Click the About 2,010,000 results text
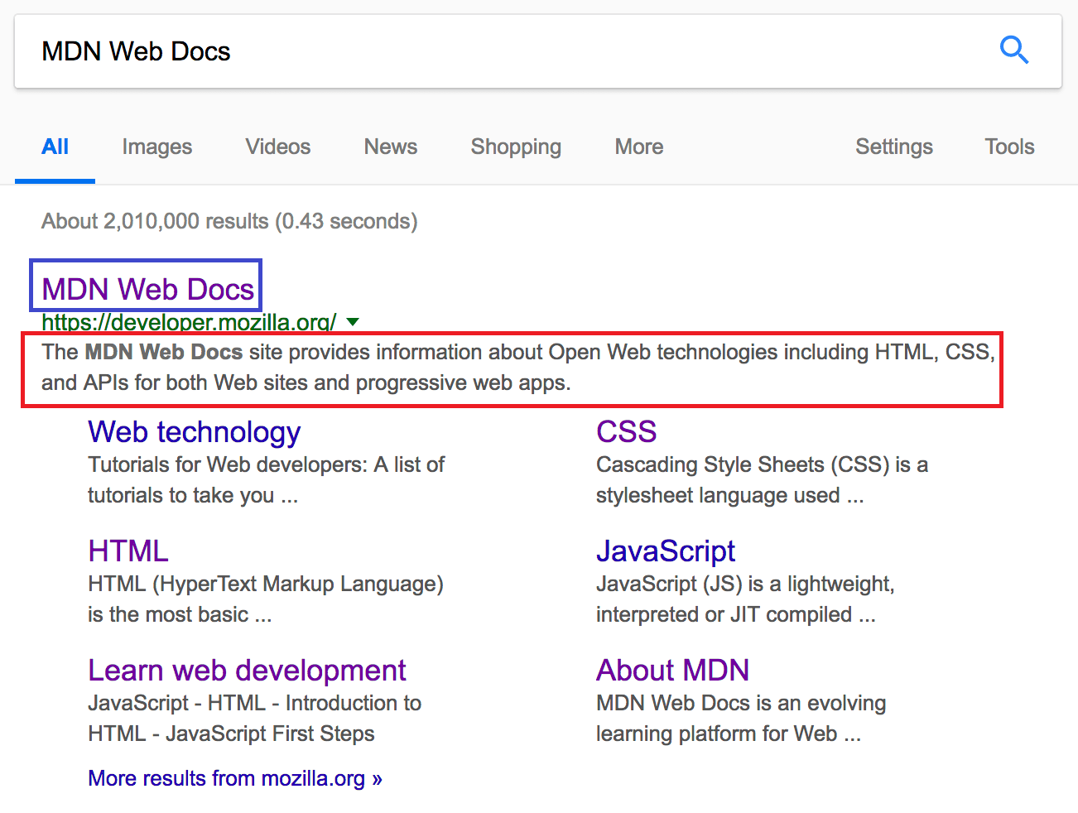The height and width of the screenshot is (813, 1078). [x=229, y=221]
